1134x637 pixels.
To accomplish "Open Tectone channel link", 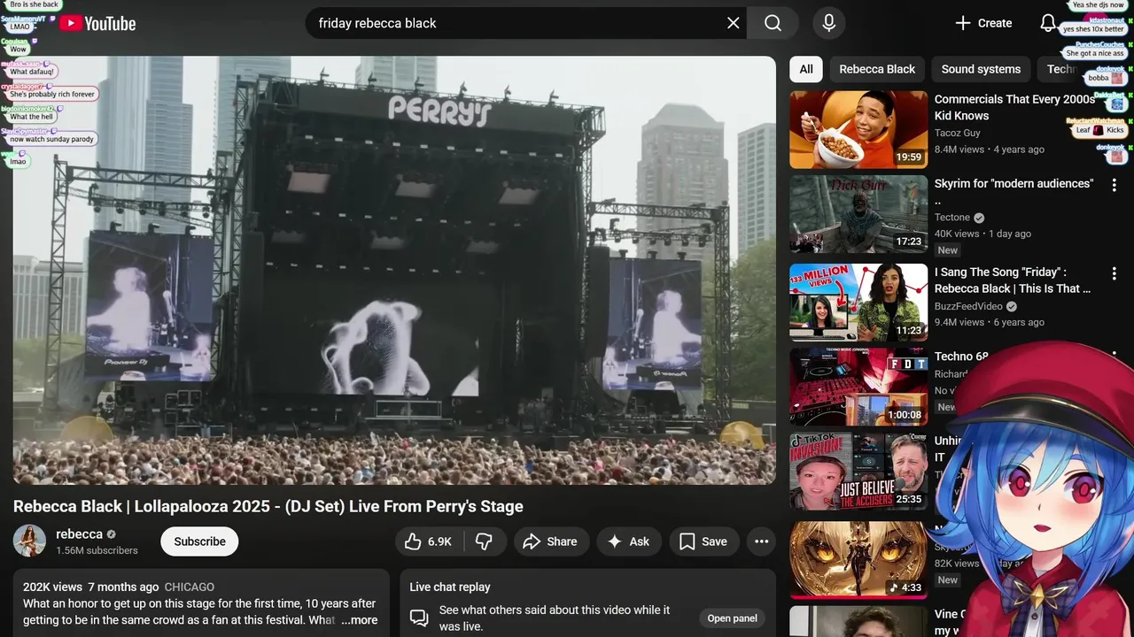I will [952, 218].
